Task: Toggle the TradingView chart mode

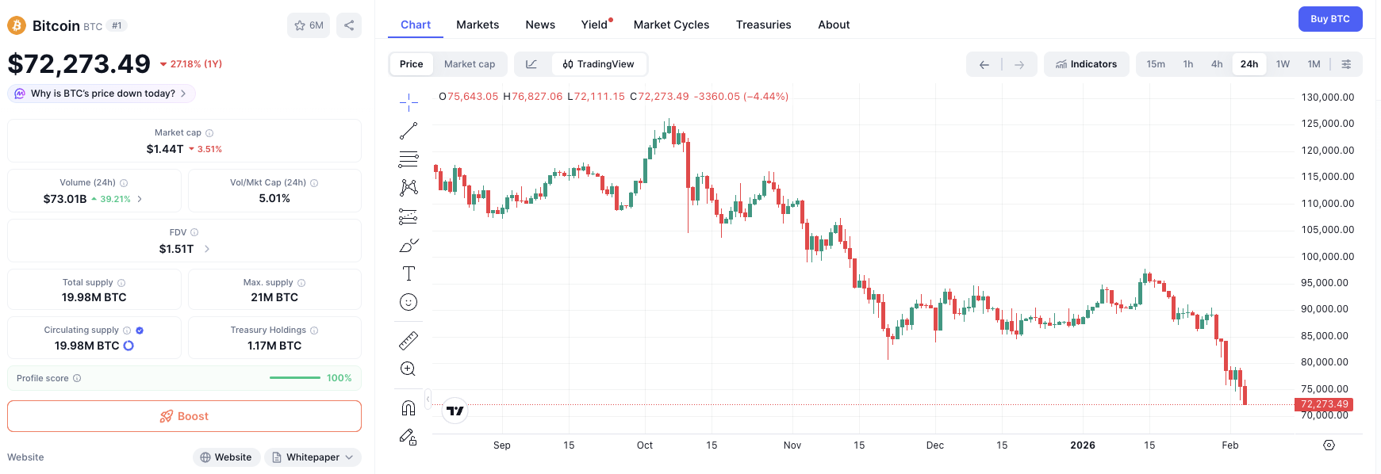Action: 599,64
